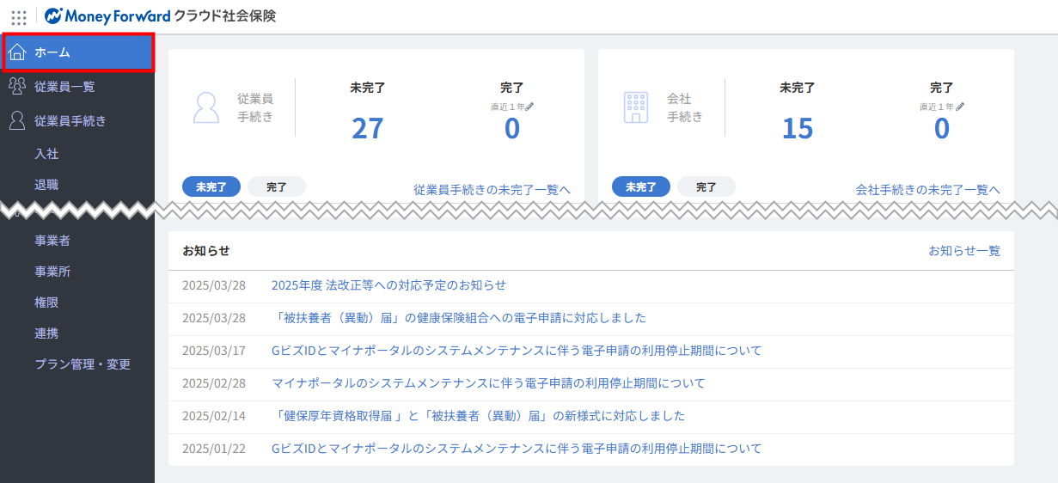Screen dimensions: 1058x483
Task: Click the クラウド社会保険 product title
Action: tap(225, 16)
